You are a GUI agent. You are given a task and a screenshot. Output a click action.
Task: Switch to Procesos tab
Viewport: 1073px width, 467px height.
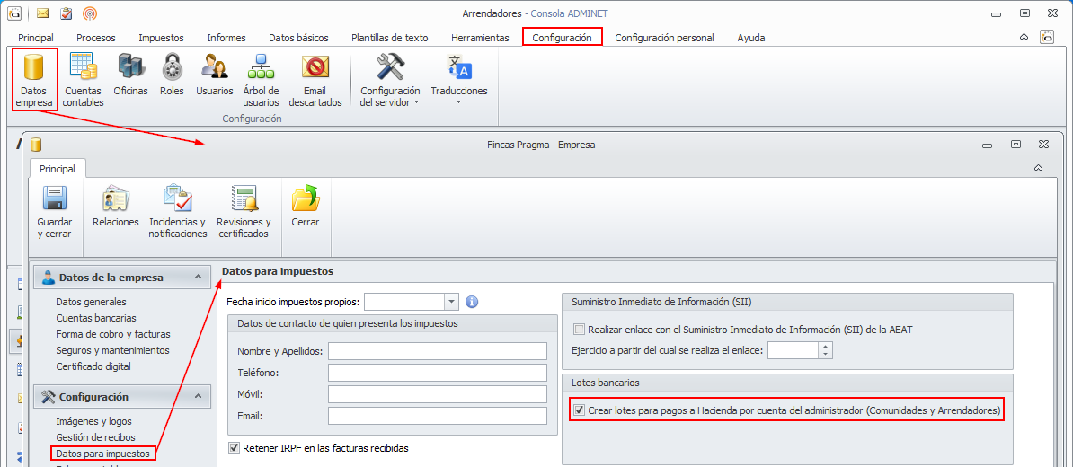[x=96, y=38]
